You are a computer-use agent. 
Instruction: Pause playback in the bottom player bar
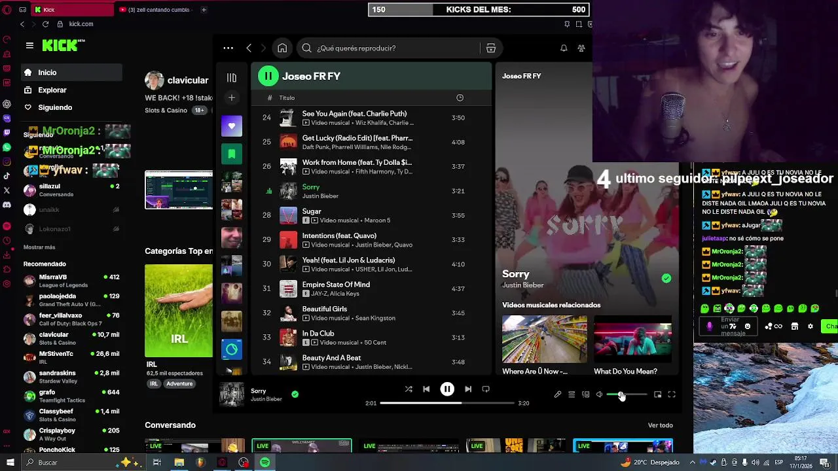coord(447,389)
